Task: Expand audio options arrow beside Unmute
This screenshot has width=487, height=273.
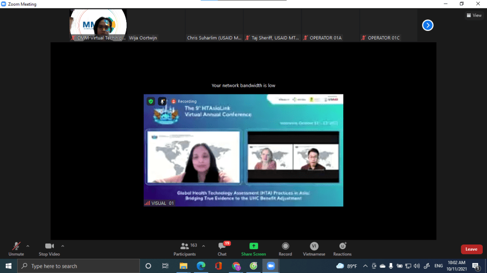Action: click(28, 246)
